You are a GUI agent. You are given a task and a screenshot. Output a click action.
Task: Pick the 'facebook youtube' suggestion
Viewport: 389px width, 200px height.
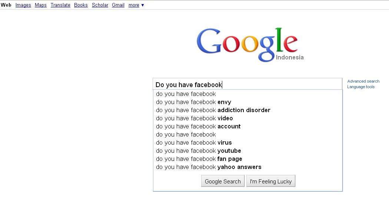click(247, 151)
